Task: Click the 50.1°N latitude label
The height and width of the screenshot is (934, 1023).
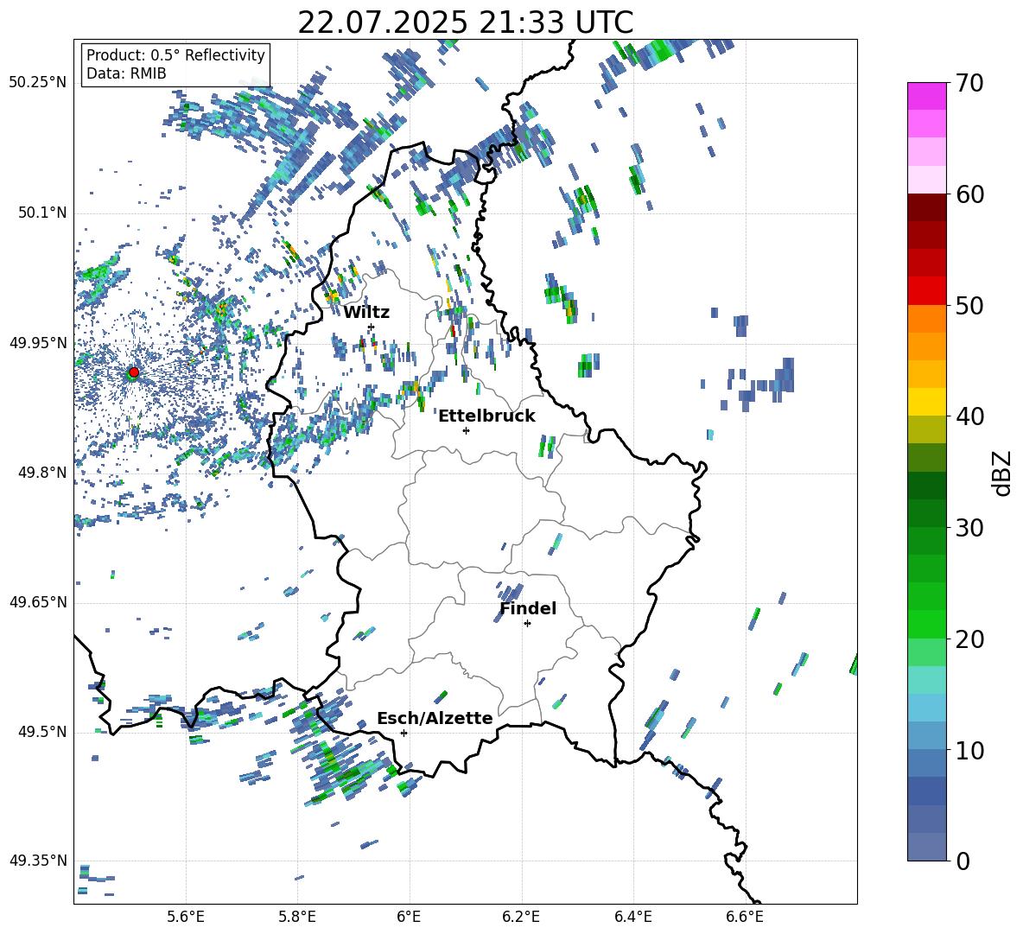Action: (x=43, y=213)
